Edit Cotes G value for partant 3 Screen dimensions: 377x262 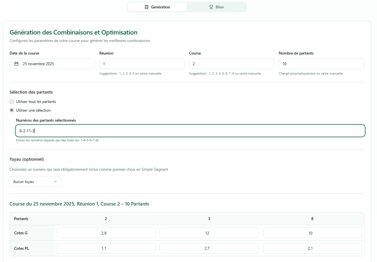pyautogui.click(x=209, y=233)
